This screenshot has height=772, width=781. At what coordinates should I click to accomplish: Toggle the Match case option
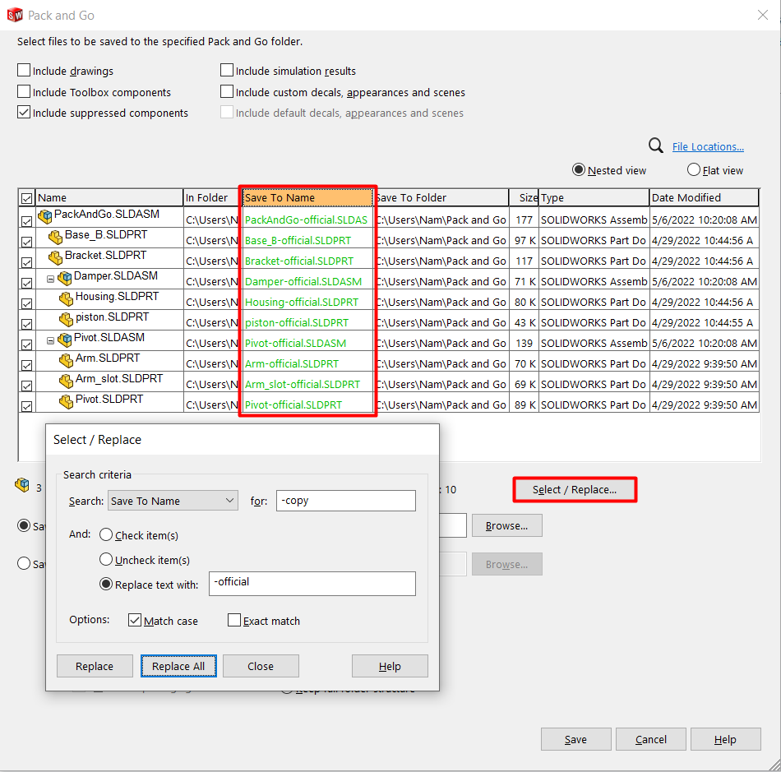pos(135,620)
